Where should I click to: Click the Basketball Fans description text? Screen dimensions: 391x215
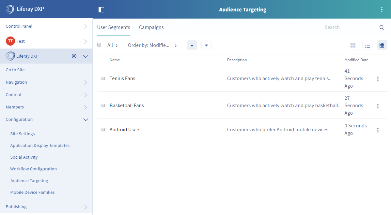(283, 106)
